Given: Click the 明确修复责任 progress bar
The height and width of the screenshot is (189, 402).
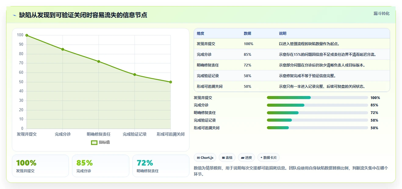Looking at the screenshot, I should [317, 113].
